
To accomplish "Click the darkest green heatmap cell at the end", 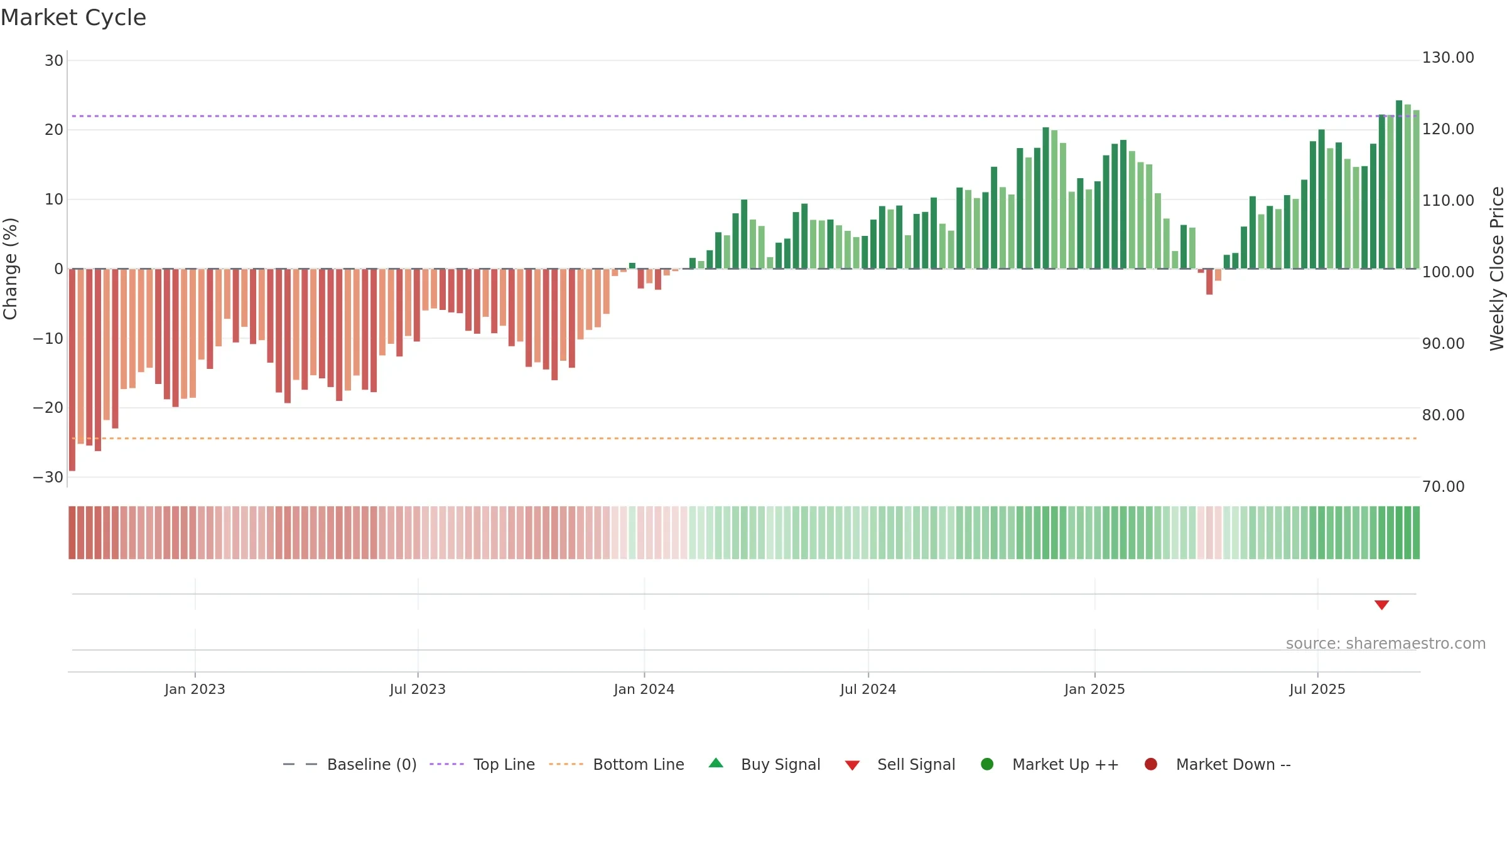I will pyautogui.click(x=1416, y=533).
